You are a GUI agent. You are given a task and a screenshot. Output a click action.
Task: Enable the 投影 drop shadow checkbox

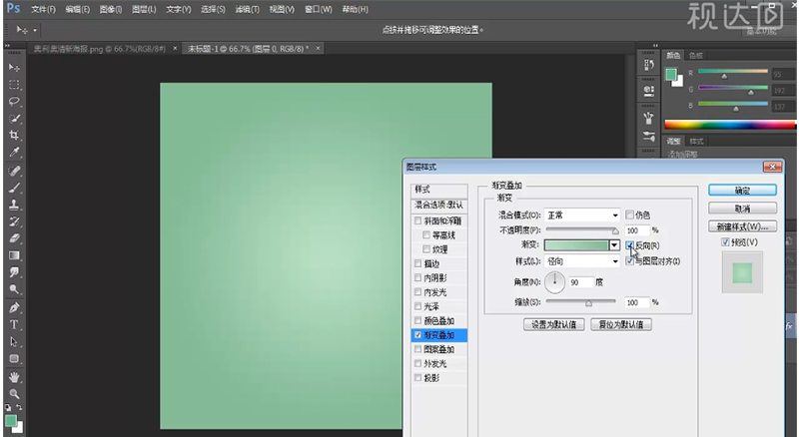click(418, 377)
